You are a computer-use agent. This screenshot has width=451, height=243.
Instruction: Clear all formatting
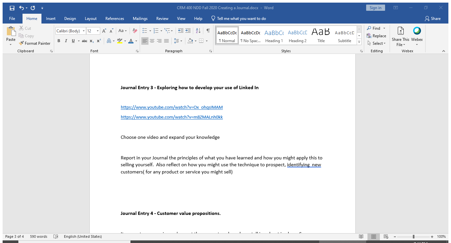[x=135, y=31]
